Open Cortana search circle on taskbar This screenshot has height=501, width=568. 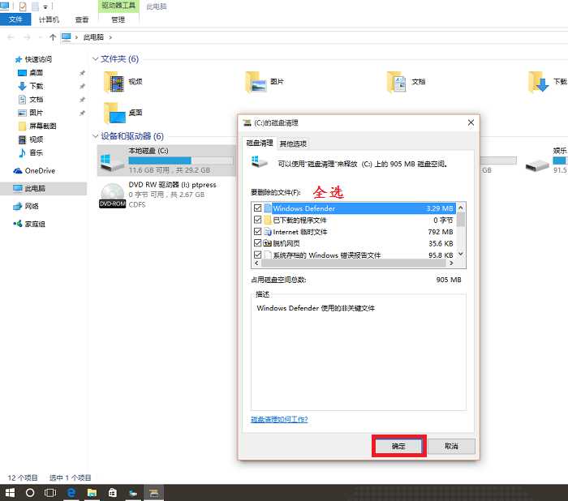pyautogui.click(x=31, y=493)
